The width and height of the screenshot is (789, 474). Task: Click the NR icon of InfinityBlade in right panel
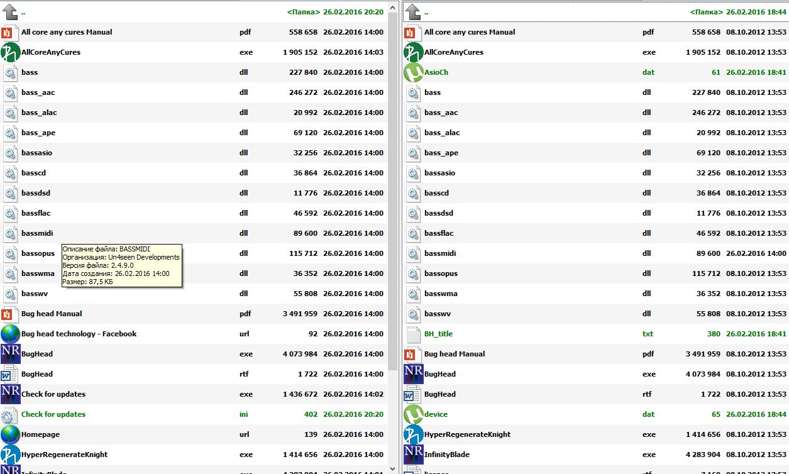413,455
